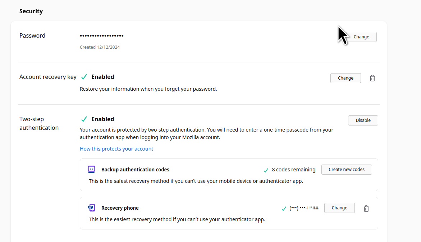Click the checkmark before the masked phone number
The height and width of the screenshot is (242, 421).
tap(284, 208)
